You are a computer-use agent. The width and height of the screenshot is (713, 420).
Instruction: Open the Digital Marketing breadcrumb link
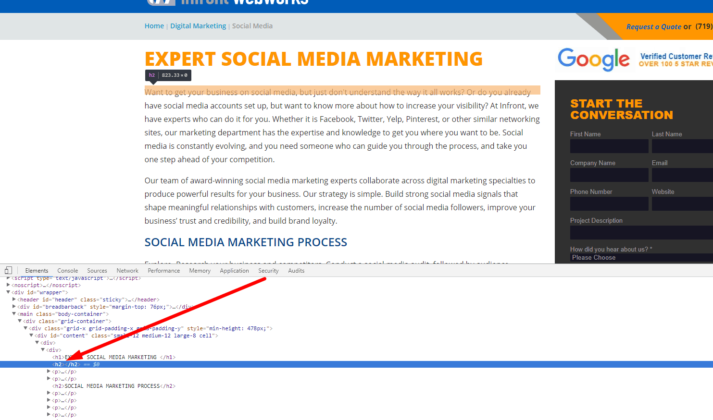click(x=198, y=25)
